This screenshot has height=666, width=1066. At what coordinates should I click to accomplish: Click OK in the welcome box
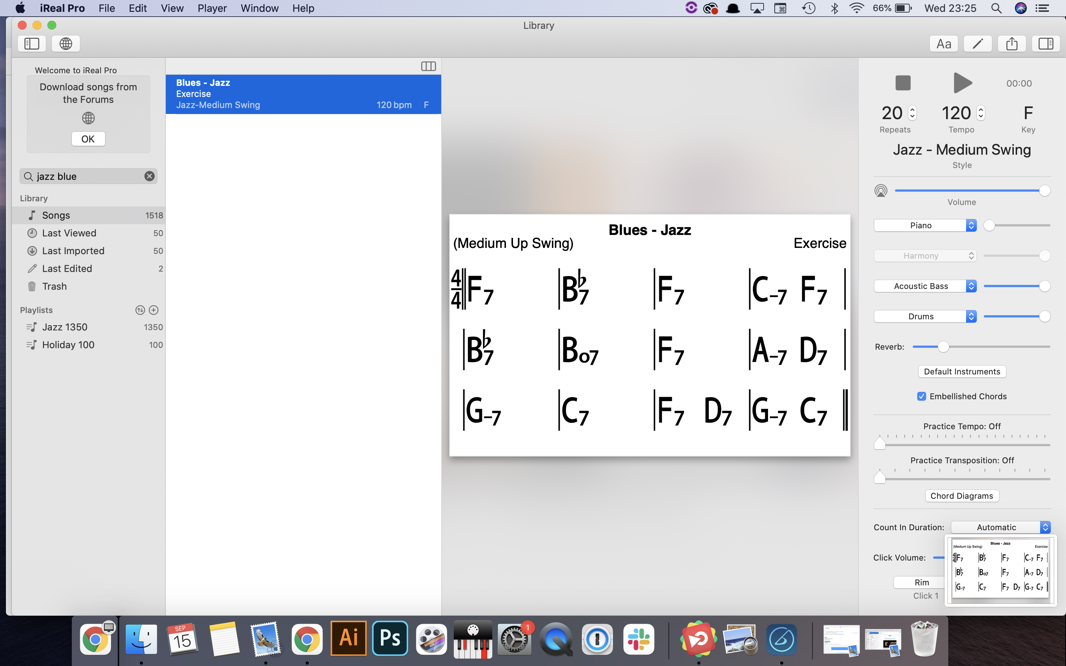pos(88,139)
